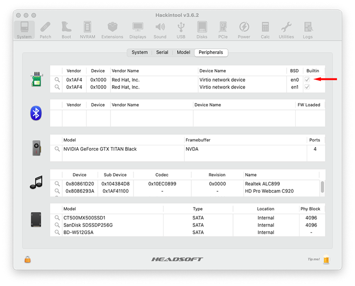The height and width of the screenshot is (286, 355).
Task: Click the network card icon
Action: [36, 79]
